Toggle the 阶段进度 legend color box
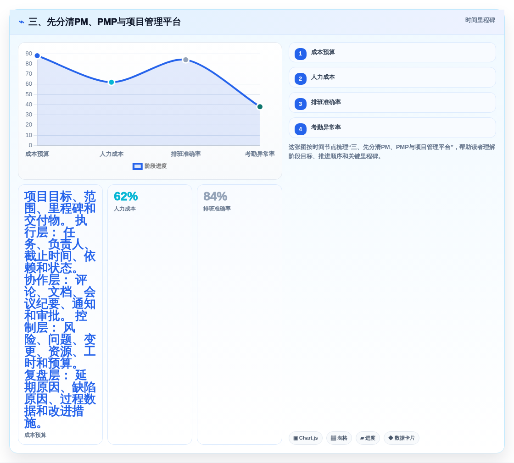 click(137, 166)
